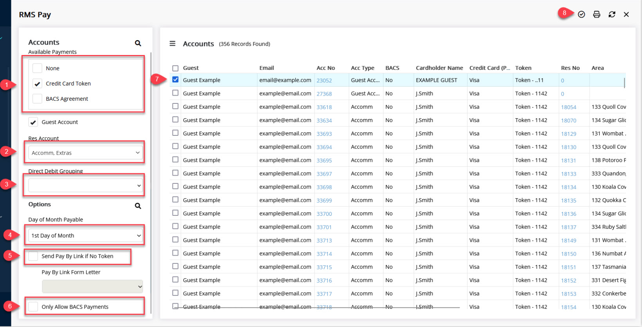The width and height of the screenshot is (642, 327).
Task: Enable Send Pay By Link if No Token
Action: click(x=33, y=256)
